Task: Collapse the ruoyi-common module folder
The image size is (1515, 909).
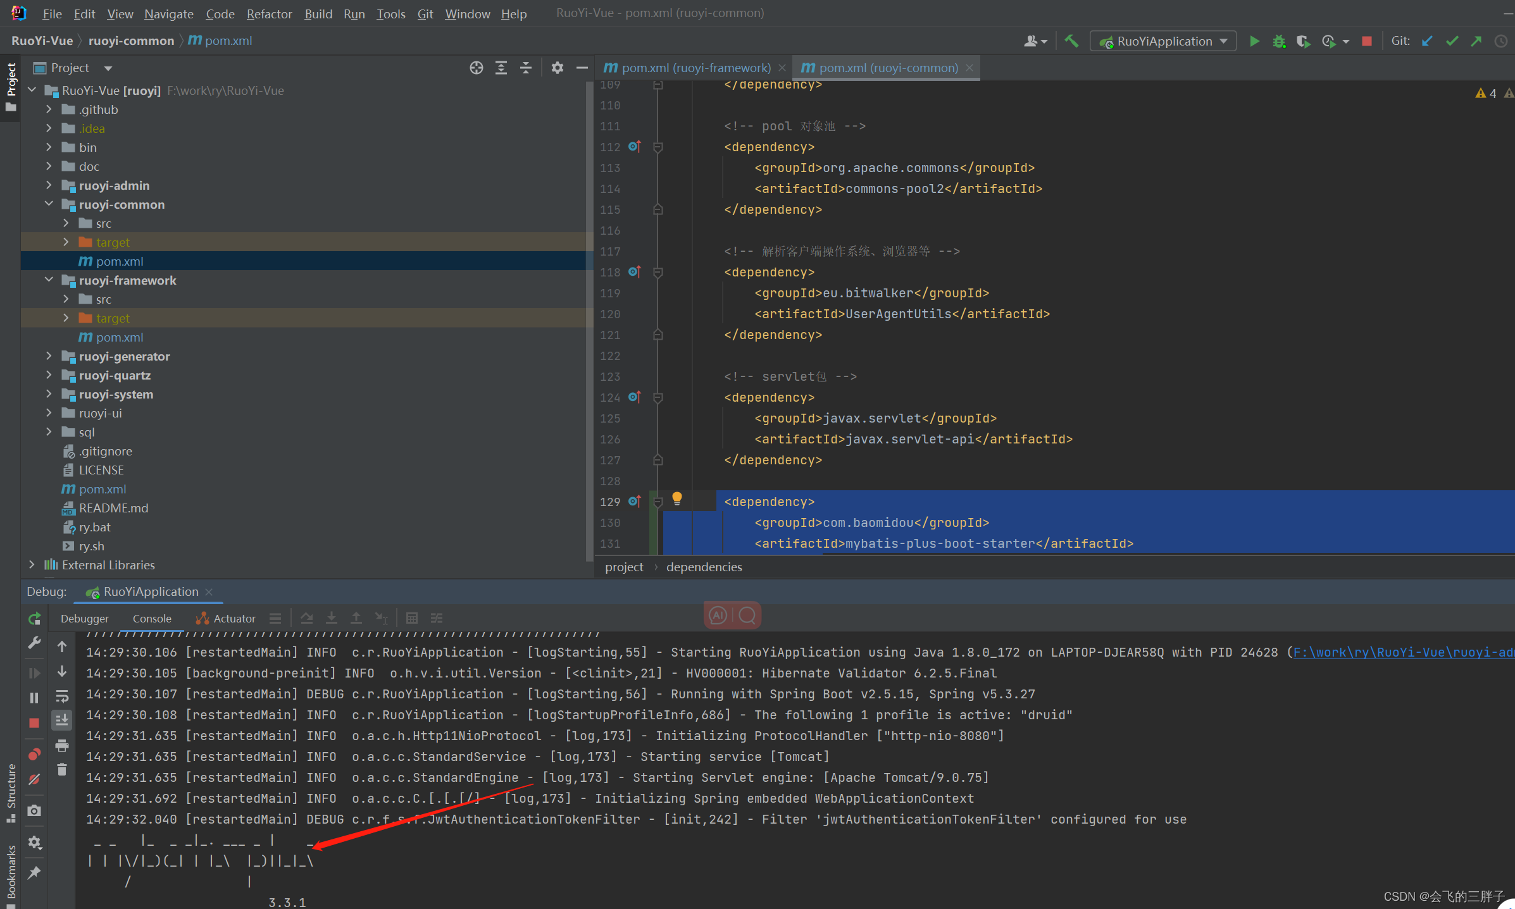Action: (49, 204)
